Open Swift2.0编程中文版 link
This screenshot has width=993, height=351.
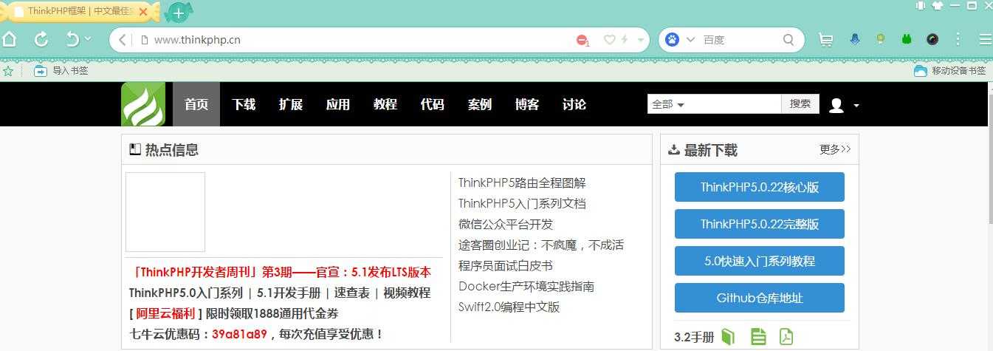point(509,307)
